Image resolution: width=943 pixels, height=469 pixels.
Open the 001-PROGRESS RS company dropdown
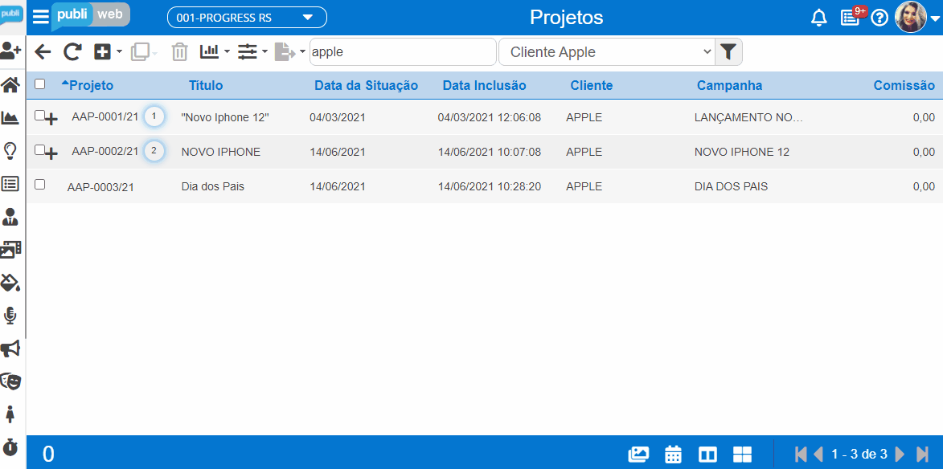click(247, 18)
